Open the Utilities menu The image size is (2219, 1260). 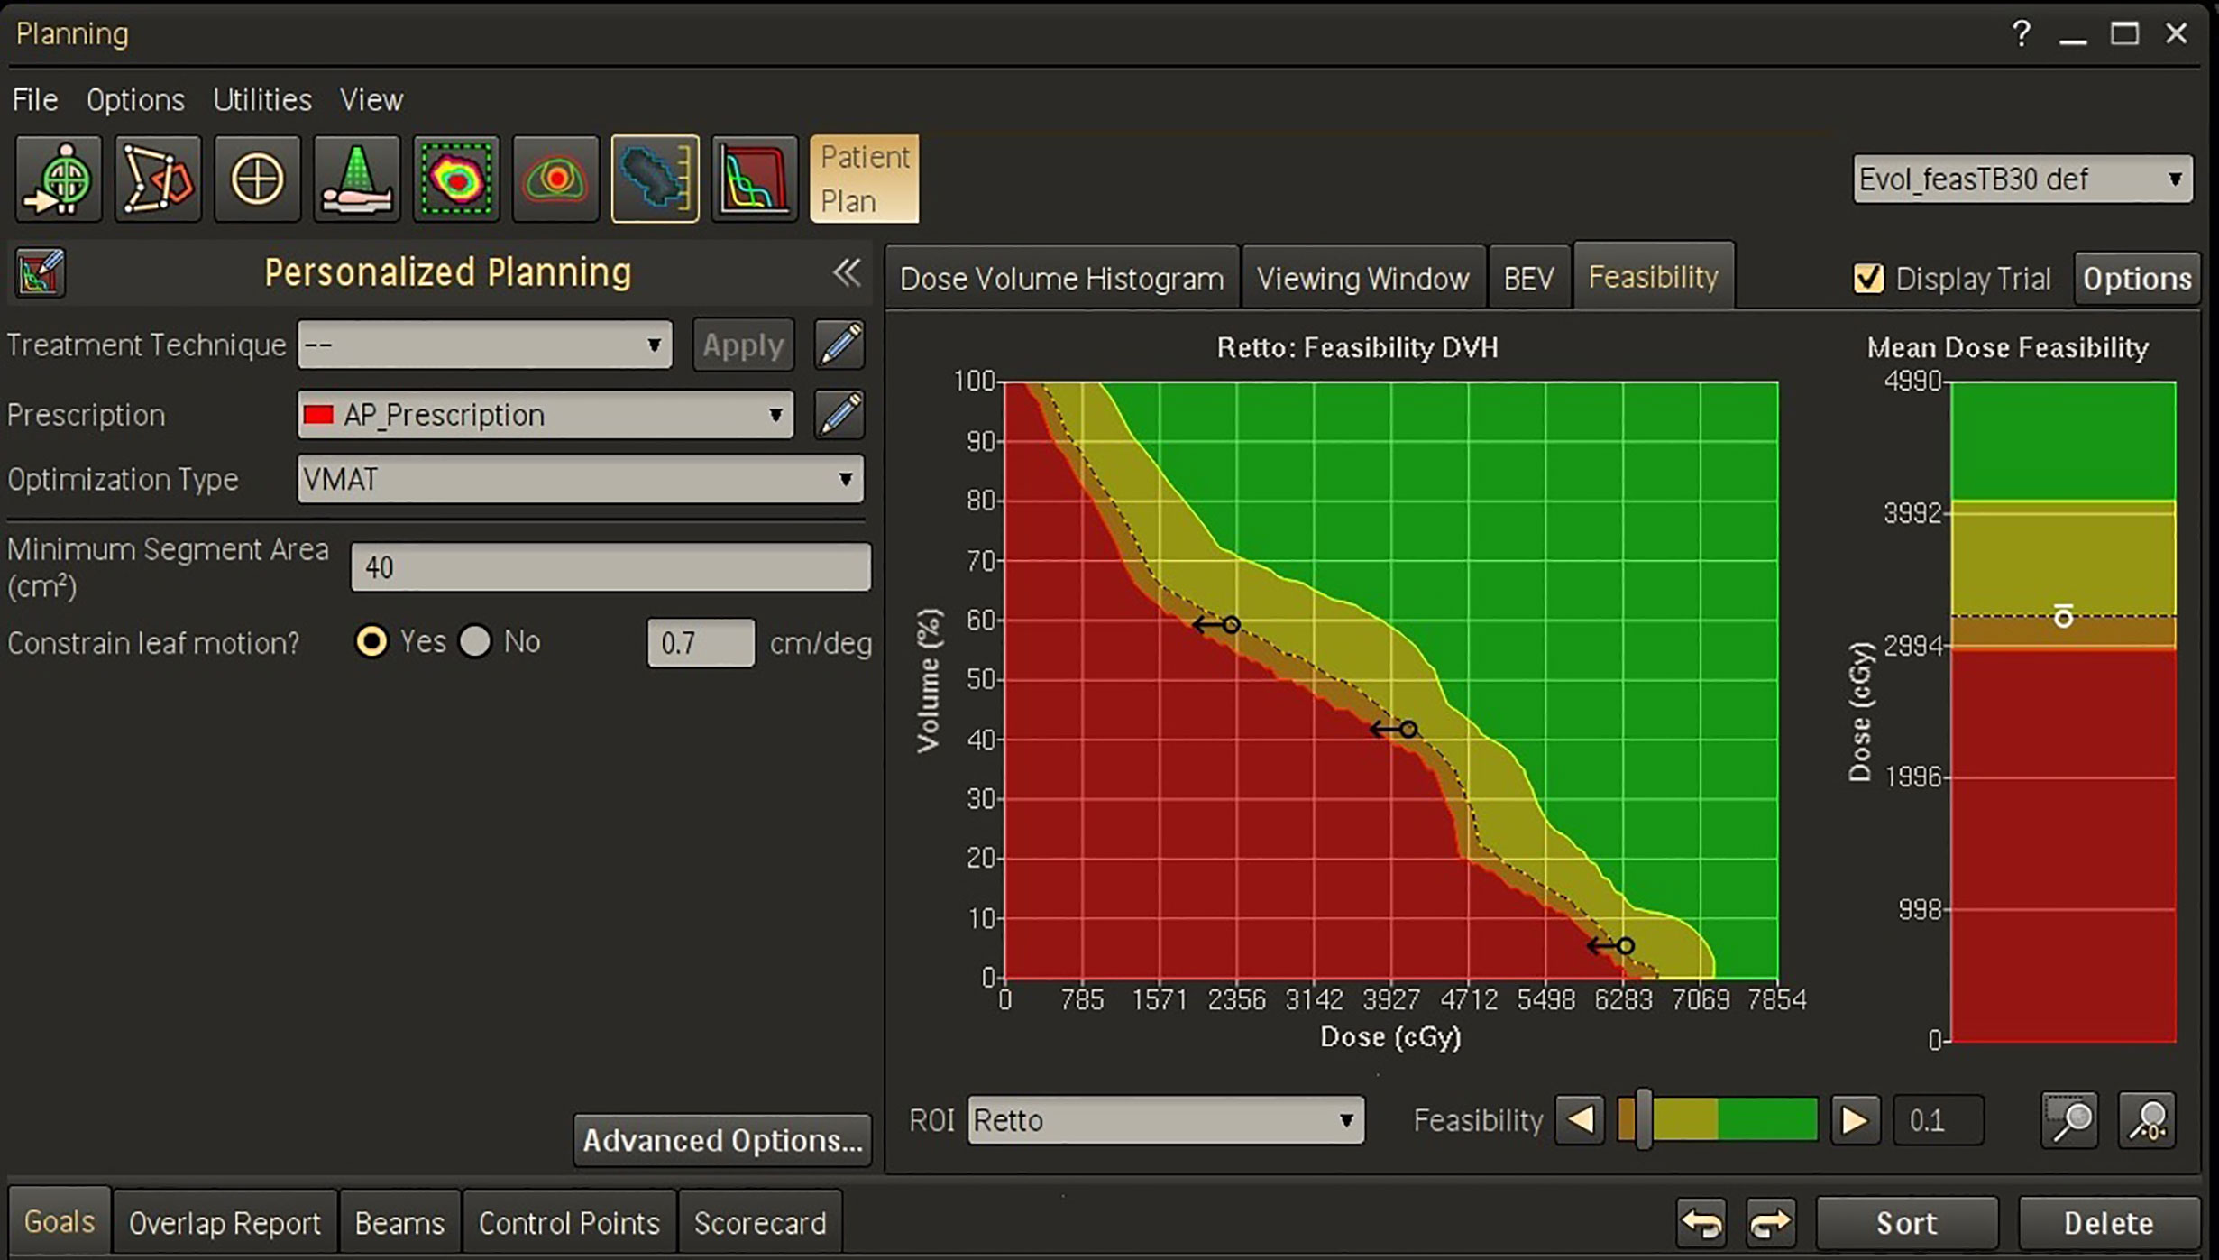pos(262,99)
